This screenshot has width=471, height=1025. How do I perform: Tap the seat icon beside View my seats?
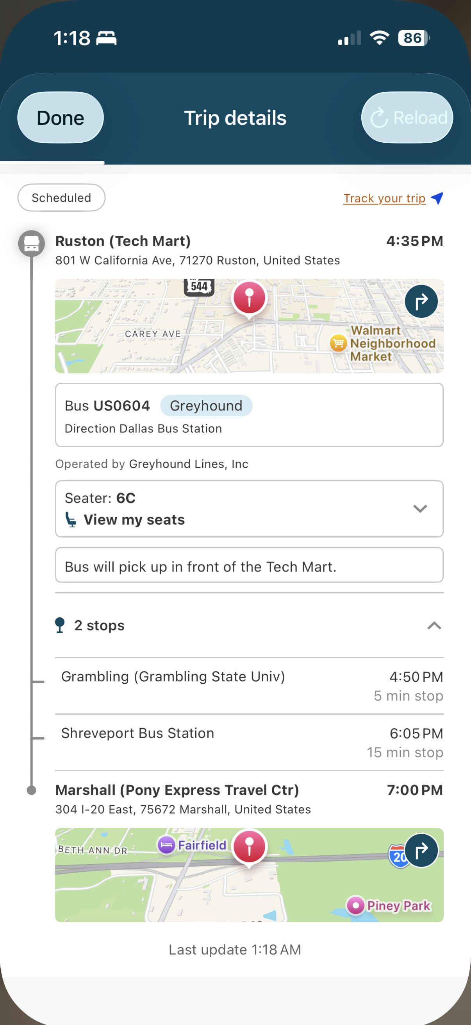click(71, 520)
